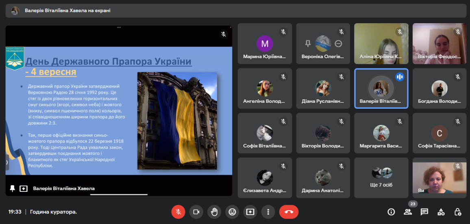The width and height of the screenshot is (470, 224).
Task: Turn on the camera
Action: (x=196, y=212)
